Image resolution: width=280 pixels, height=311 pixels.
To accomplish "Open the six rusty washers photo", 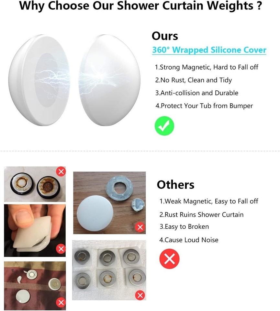I will [x=109, y=270].
